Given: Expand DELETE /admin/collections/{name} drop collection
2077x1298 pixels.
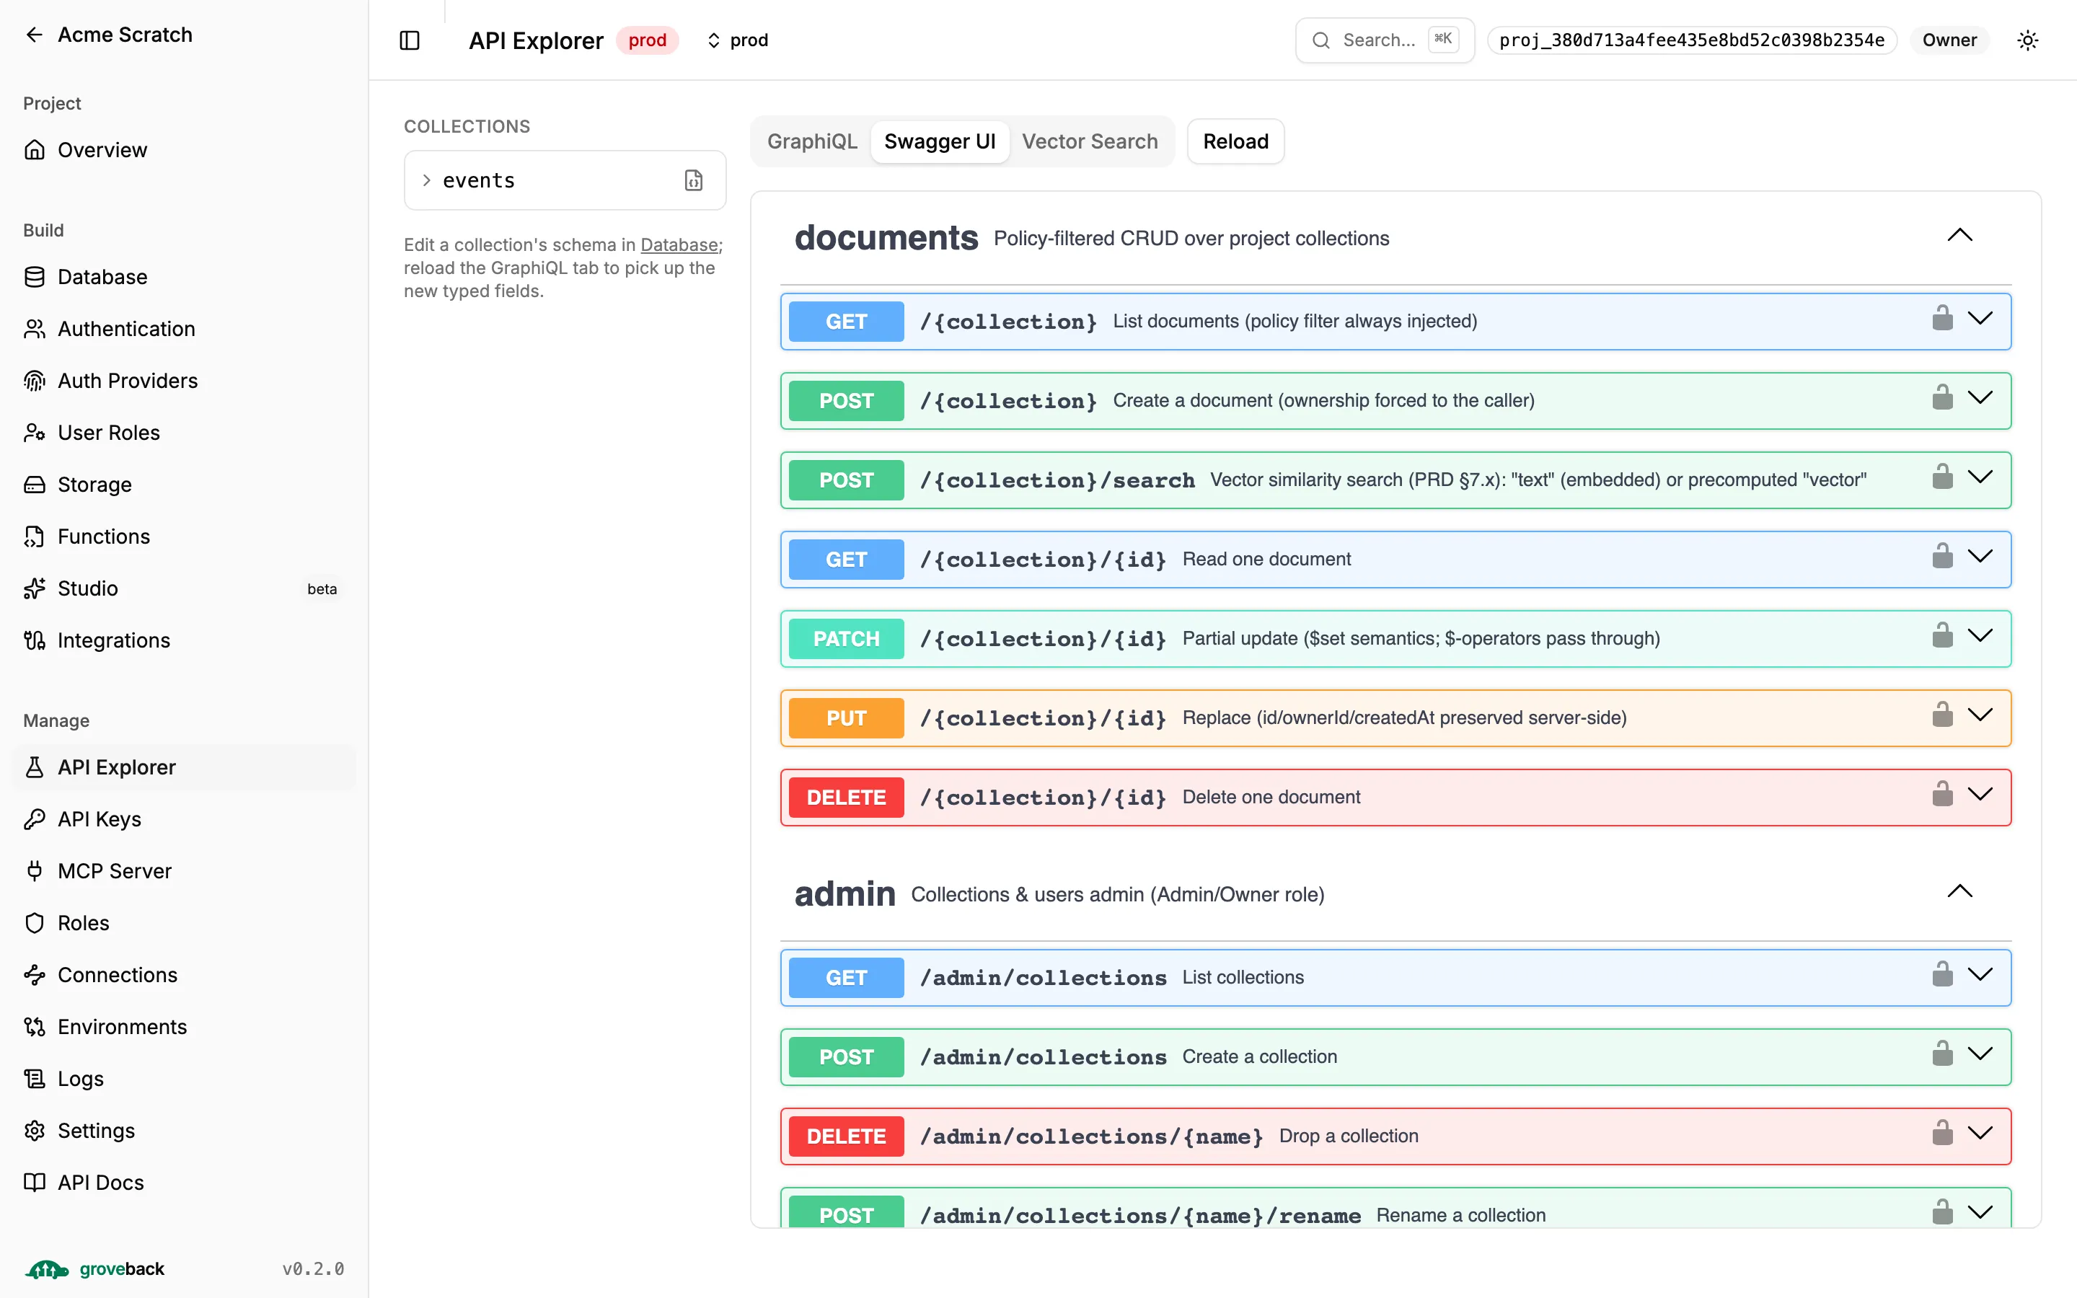Looking at the screenshot, I should (1980, 1134).
